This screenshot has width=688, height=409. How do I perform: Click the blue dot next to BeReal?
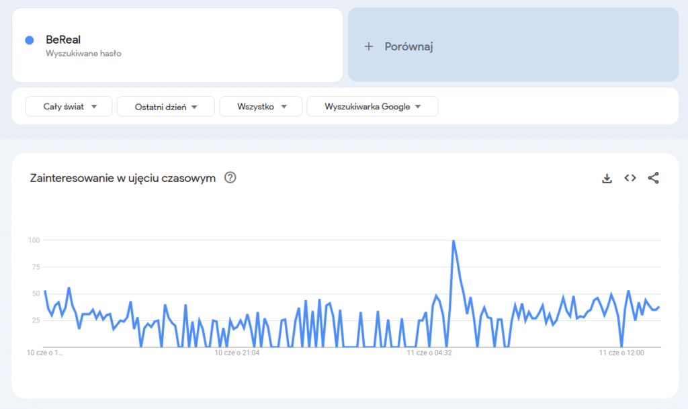click(30, 40)
